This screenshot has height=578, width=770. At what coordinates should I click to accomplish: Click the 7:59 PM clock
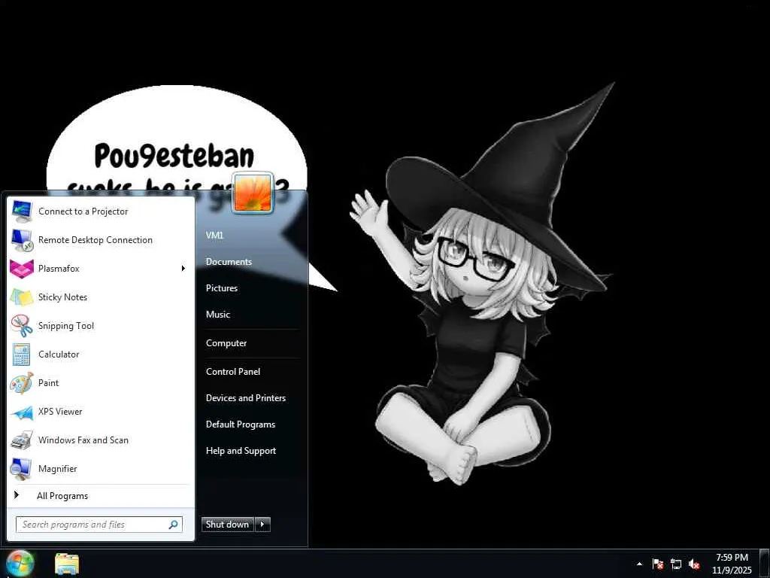[732, 558]
